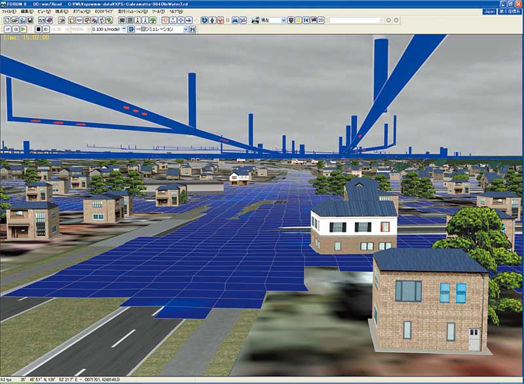Image resolution: width=524 pixels, height=384 pixels.
Task: Click the yellow bar icon left of skip-to-start
Action: (x=299, y=20)
